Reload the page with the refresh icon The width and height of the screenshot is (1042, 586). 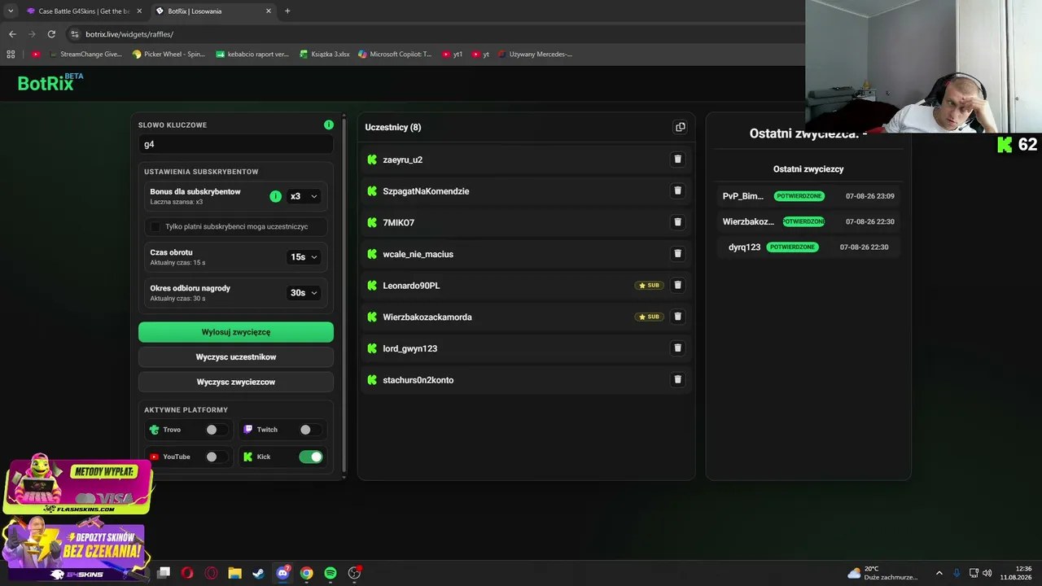pos(51,34)
